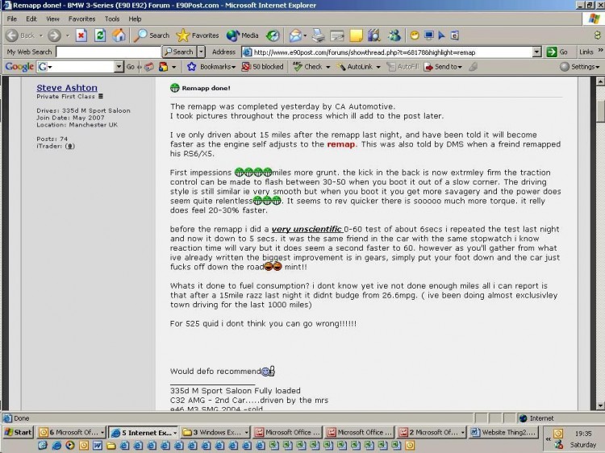Refresh the page with green arrows icon
This screenshot has height=453, width=605.
100,35
